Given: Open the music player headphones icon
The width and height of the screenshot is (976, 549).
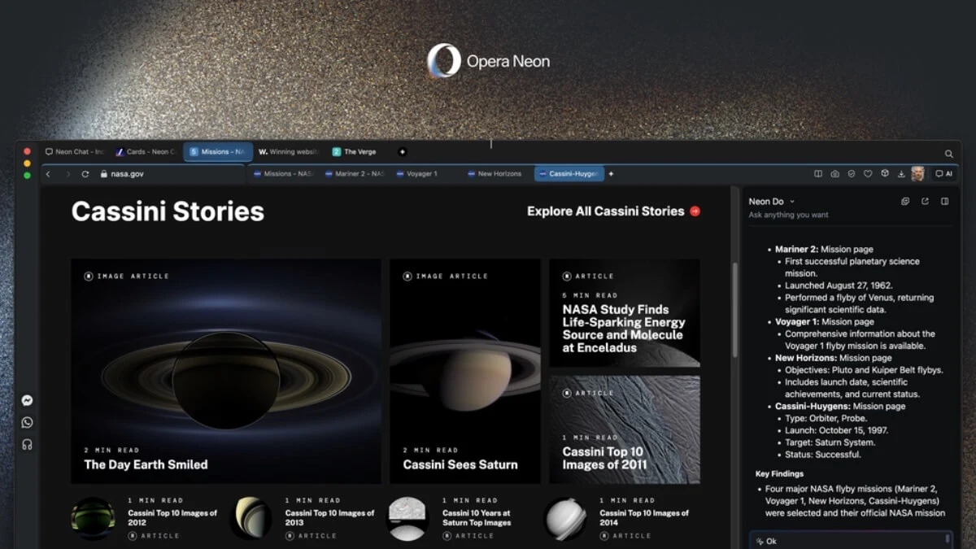Looking at the screenshot, I should pyautogui.click(x=27, y=444).
